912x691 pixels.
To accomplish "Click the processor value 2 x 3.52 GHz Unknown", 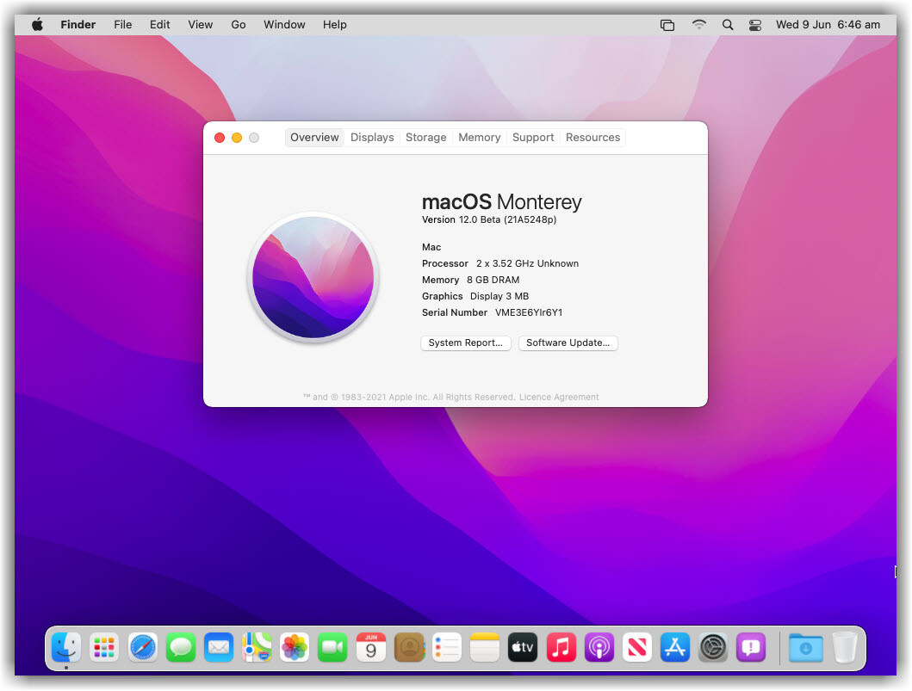I will tap(527, 264).
